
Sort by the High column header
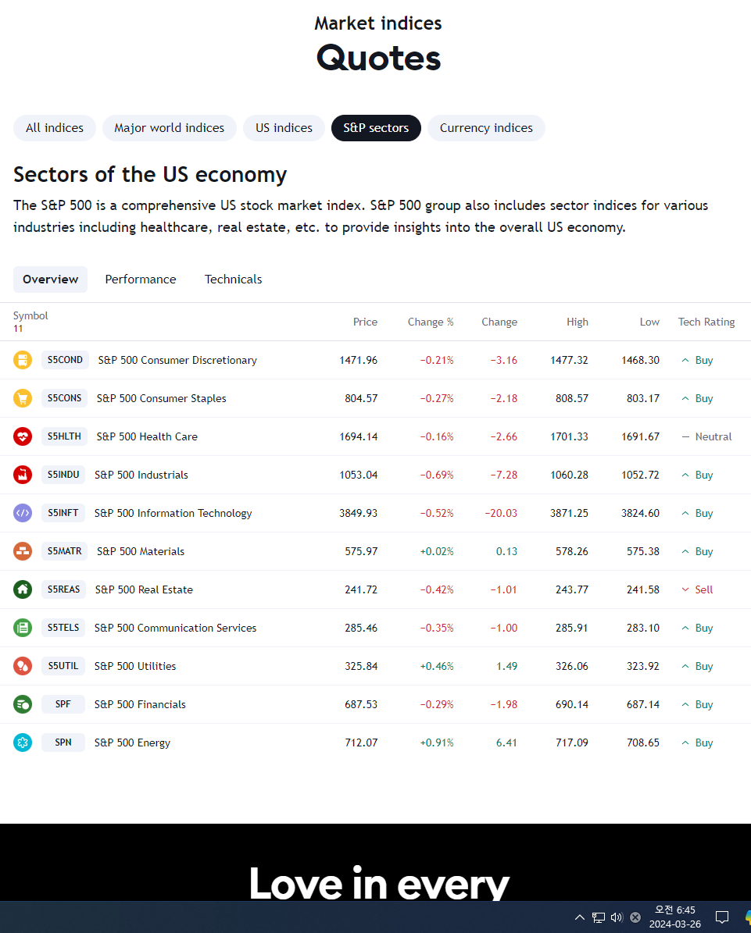click(x=577, y=322)
